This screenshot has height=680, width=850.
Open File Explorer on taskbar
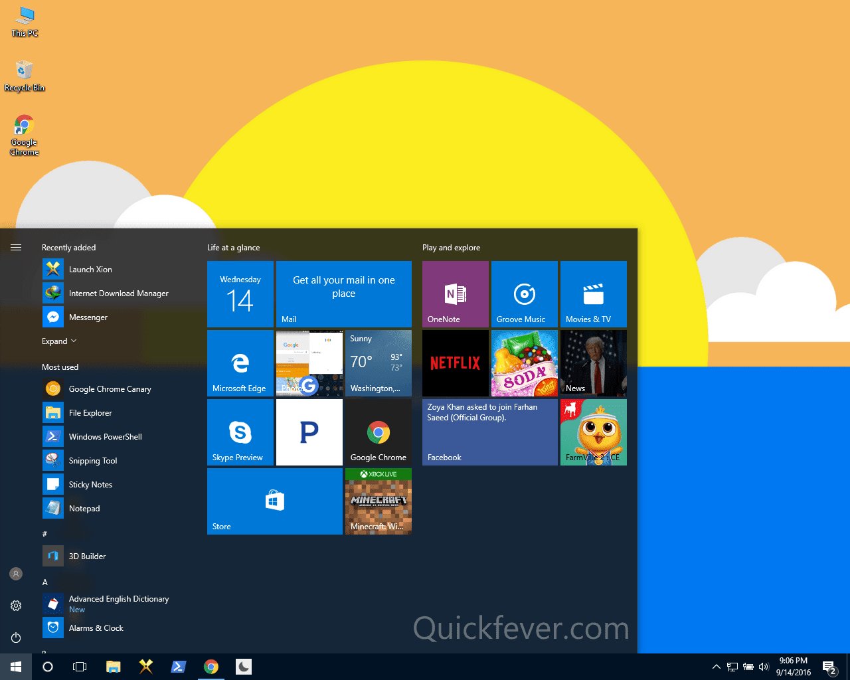114,667
